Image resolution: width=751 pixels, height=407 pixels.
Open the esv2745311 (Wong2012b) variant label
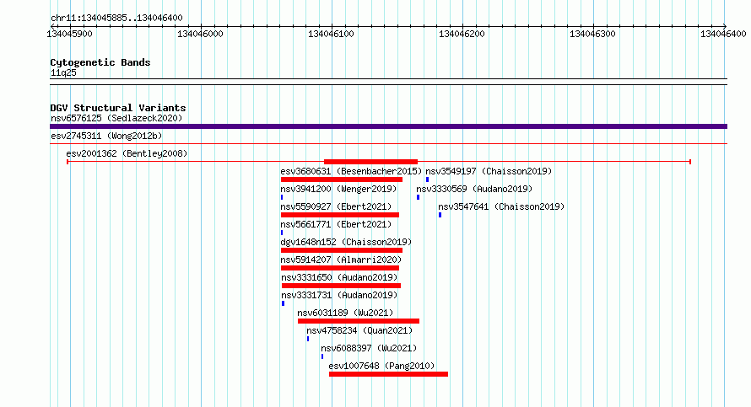point(106,136)
